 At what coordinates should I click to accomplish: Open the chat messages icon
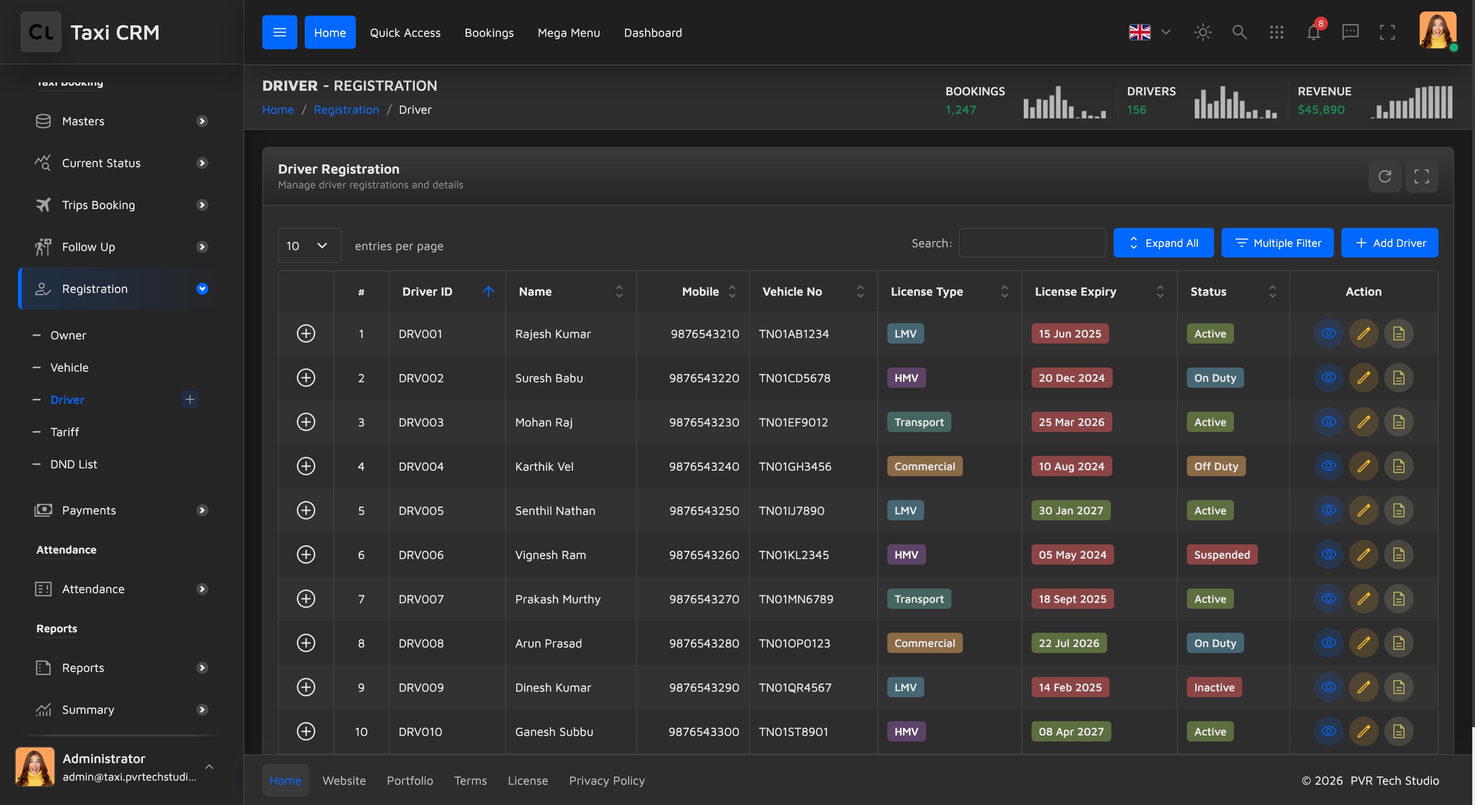point(1350,32)
